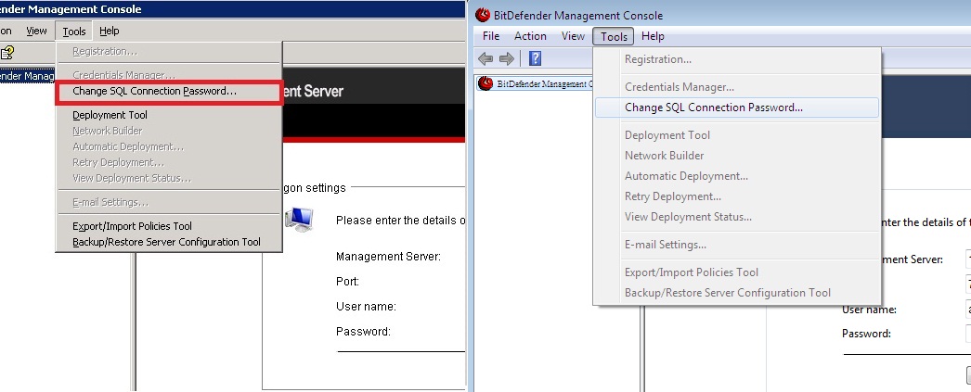Viewport: 971px width, 392px height.
Task: Click Automatic Deployment in the left Tools menu
Action: [x=168, y=147]
